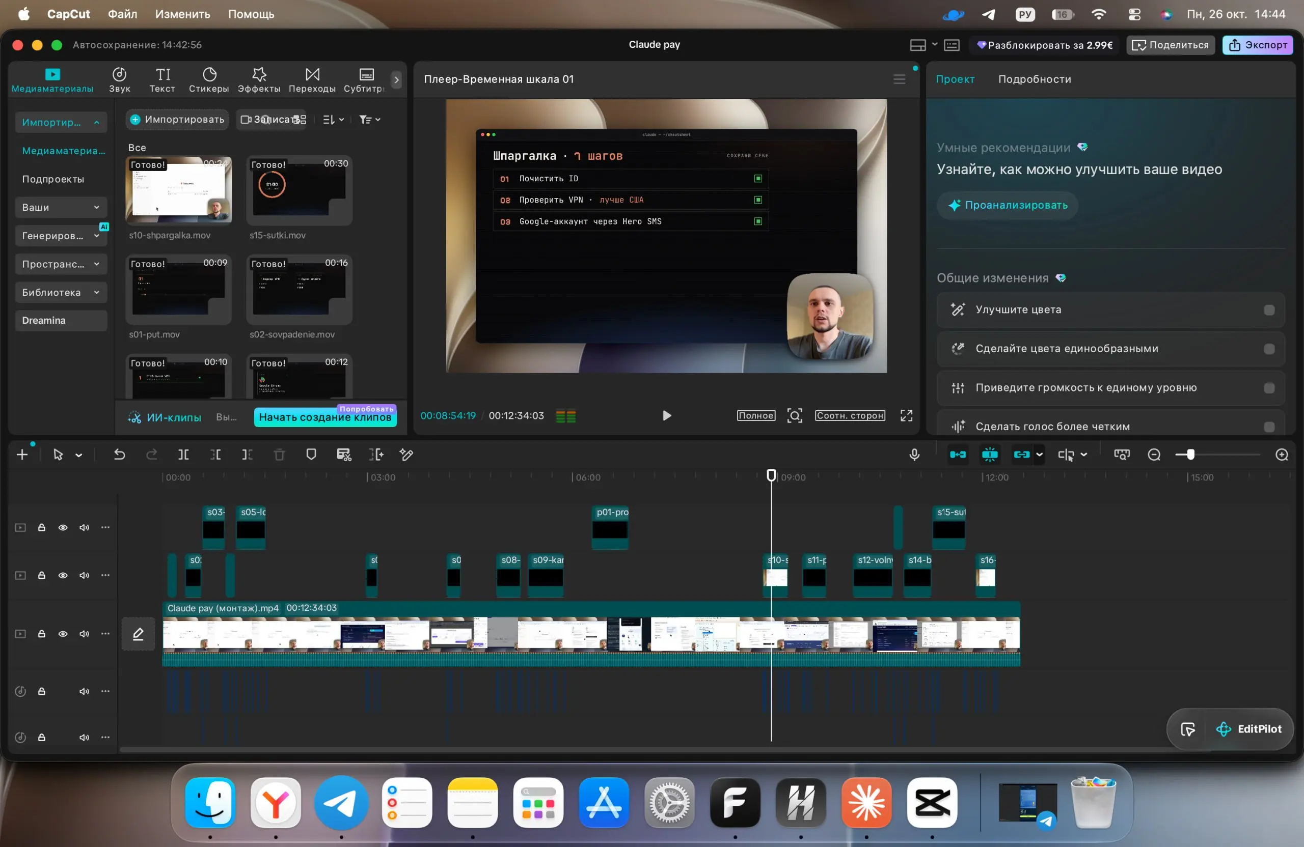
Task: Open the player hamburger menu
Action: 899,79
